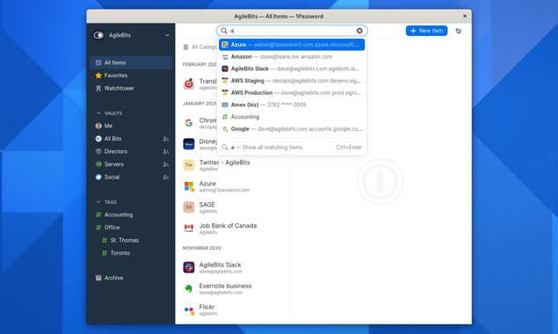This screenshot has height=334, width=558.
Task: Click the Google logo icon in list
Action: 189,123
